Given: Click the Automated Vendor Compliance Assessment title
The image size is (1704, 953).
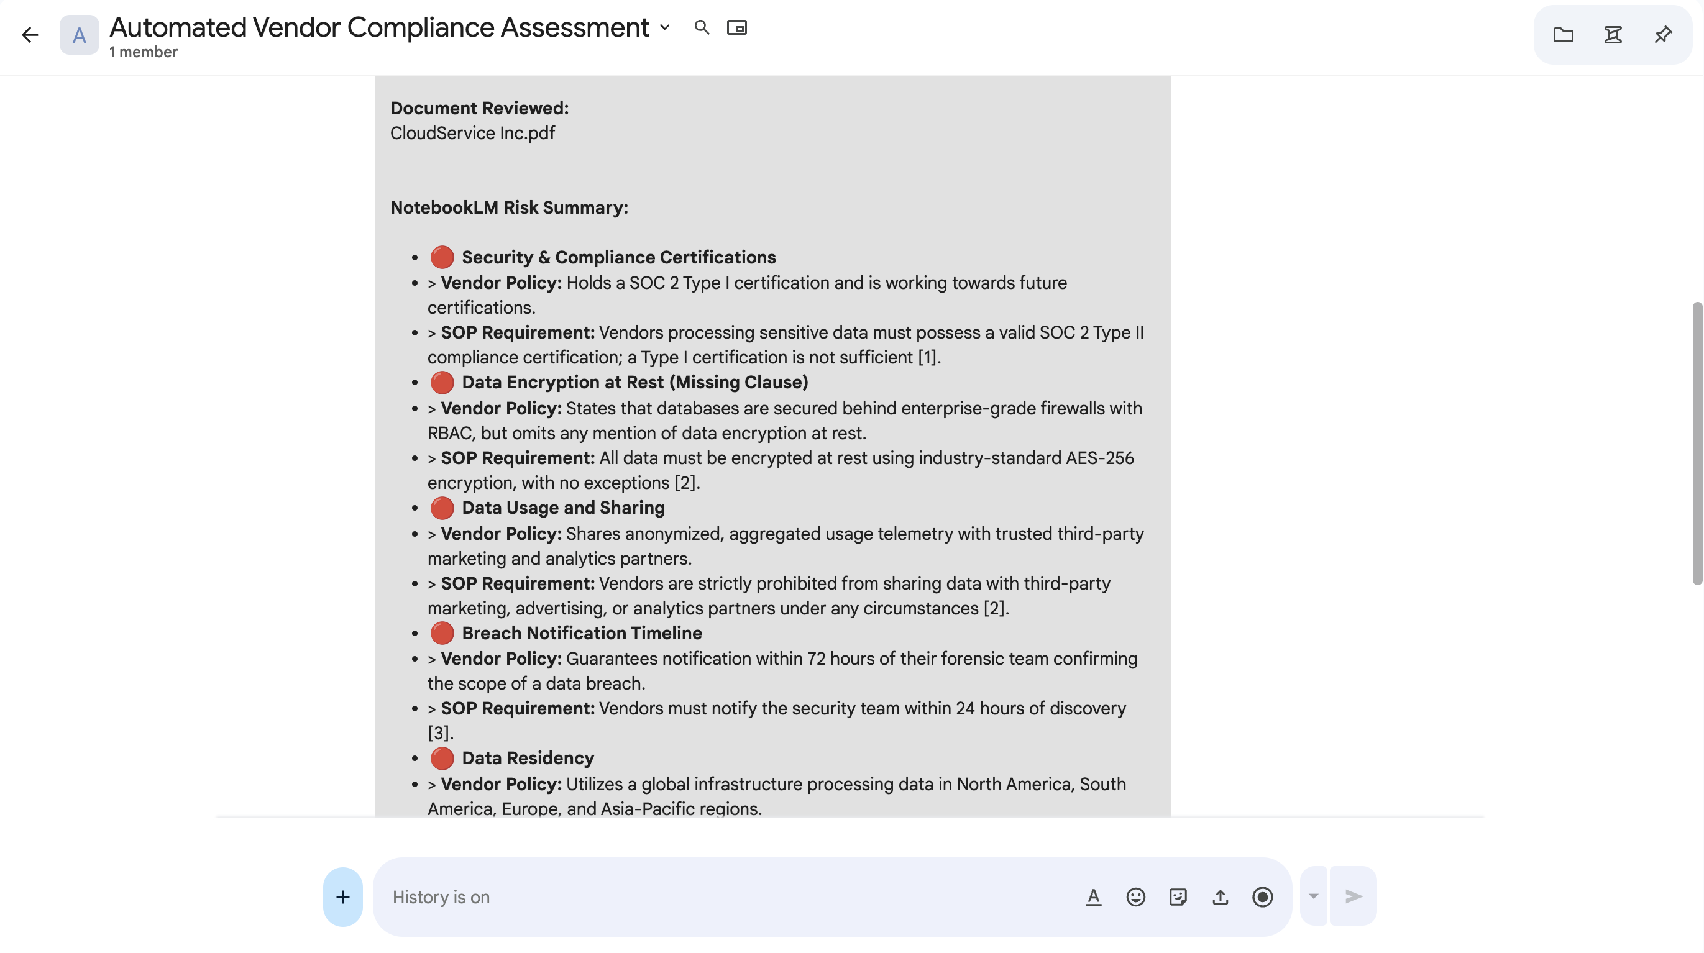Looking at the screenshot, I should click(380, 28).
